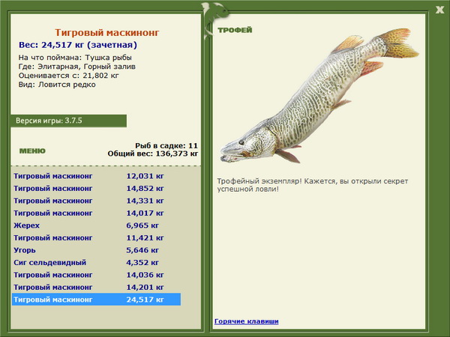450x337 pixels.
Task: Click the Тигровый маскинонг title
Action: coord(107,32)
